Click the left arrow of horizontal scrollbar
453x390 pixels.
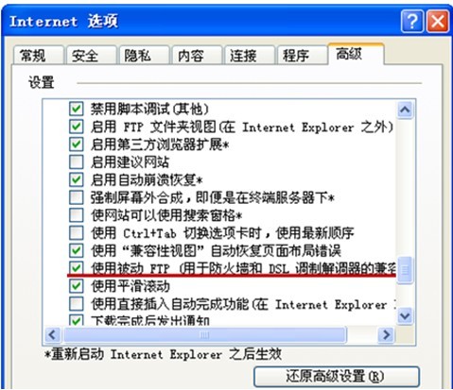click(x=52, y=334)
